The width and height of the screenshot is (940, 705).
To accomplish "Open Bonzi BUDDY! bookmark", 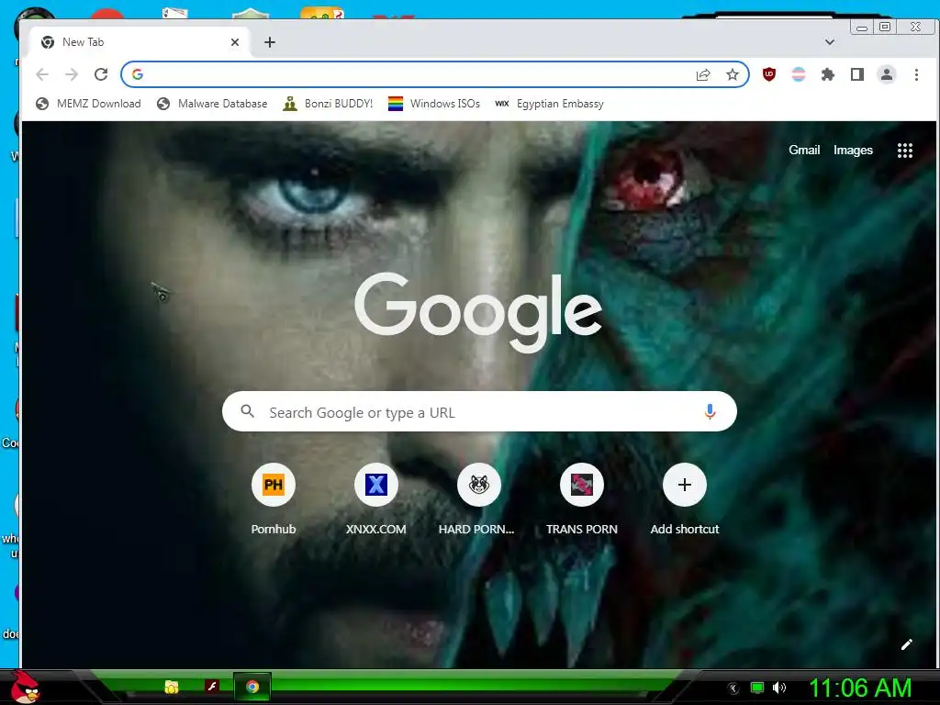I will click(x=328, y=104).
